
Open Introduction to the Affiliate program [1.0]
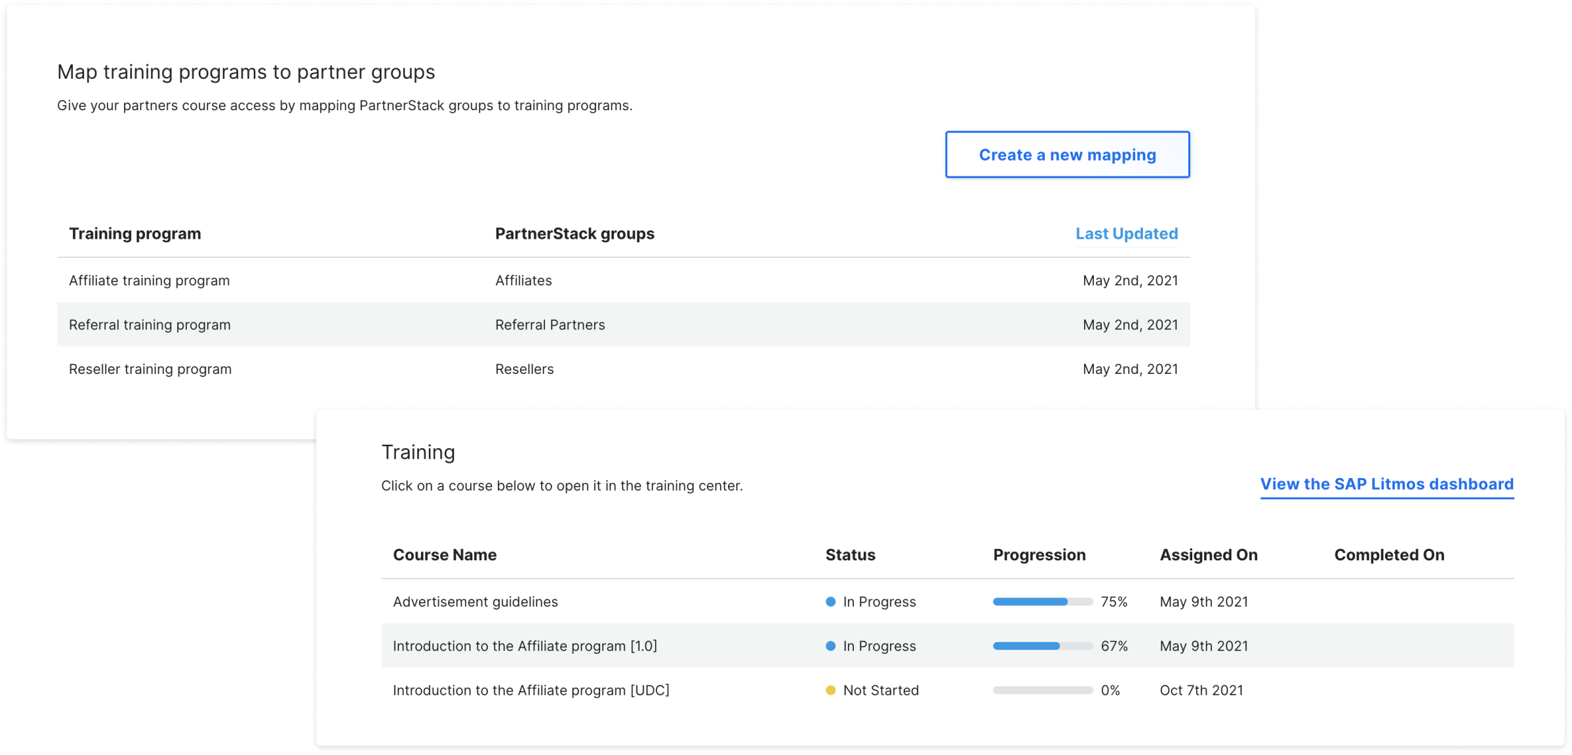click(525, 646)
